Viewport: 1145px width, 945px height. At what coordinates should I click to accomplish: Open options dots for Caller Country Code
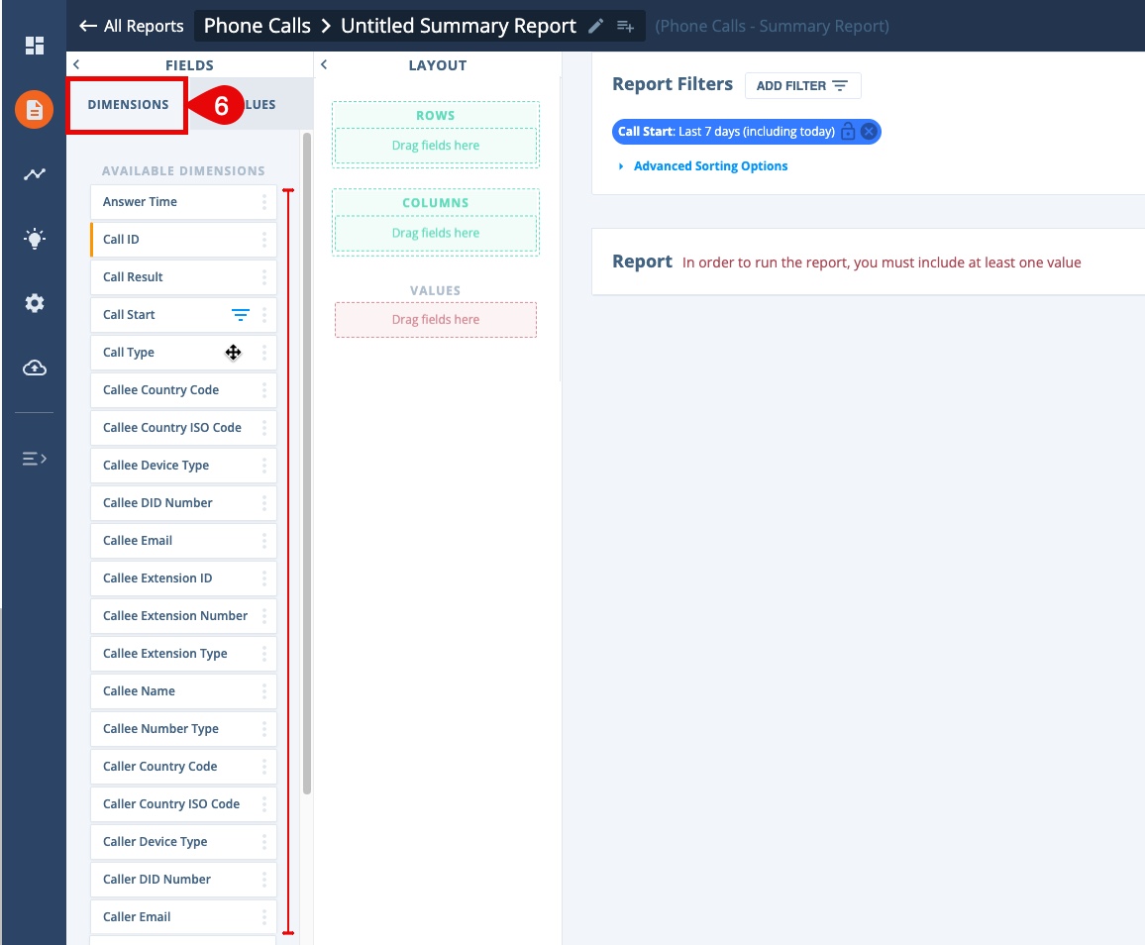(264, 766)
